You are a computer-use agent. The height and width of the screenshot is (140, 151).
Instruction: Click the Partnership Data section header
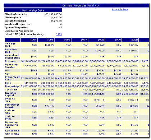tap(33, 10)
